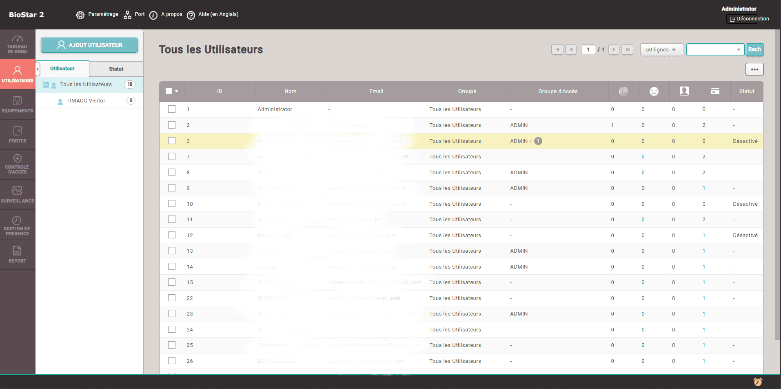Switch to the Statut tab
This screenshot has width=781, height=389.
click(x=115, y=69)
